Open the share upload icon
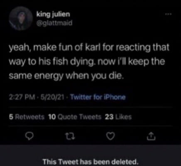 click(151, 136)
